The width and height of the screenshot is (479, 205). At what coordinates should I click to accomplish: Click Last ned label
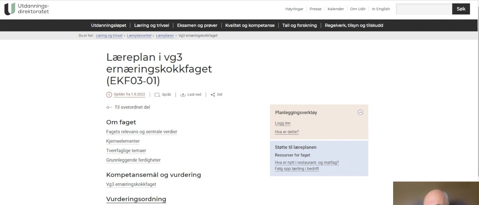tap(194, 95)
